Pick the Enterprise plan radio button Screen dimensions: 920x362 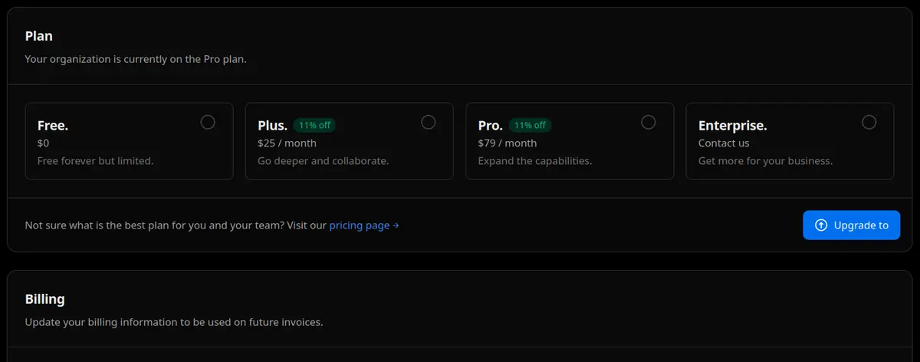coord(869,123)
